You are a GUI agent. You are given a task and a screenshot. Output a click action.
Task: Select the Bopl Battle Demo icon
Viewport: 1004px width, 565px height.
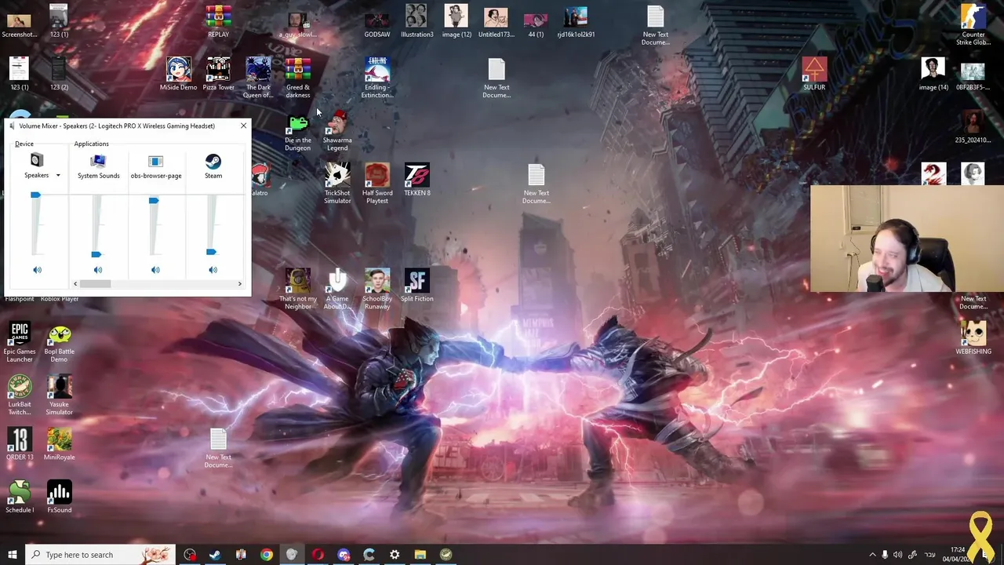click(59, 342)
